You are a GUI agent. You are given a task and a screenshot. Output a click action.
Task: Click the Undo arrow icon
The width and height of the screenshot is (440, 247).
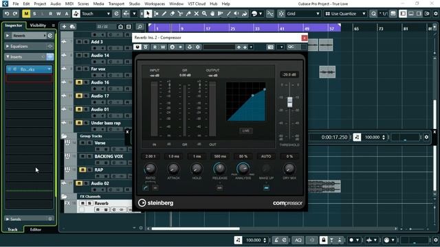(x=7, y=14)
